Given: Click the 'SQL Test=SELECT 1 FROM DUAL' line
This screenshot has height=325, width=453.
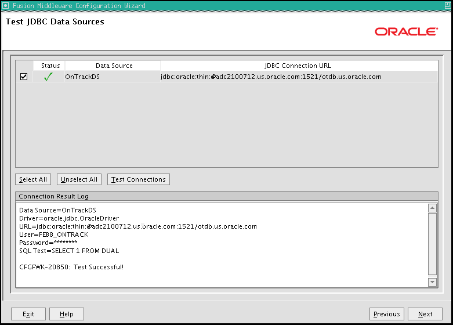Looking at the screenshot, I should point(69,251).
